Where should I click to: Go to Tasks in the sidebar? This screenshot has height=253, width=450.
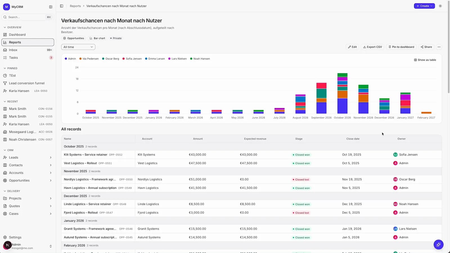(x=28, y=58)
